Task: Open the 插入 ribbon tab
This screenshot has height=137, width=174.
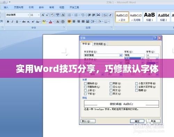Action: [x=6, y=7]
